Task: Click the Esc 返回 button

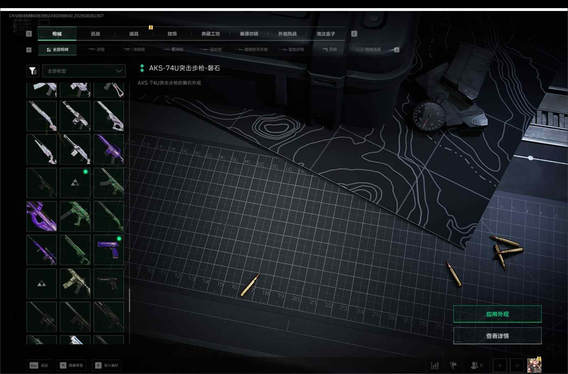Action: coord(39,365)
